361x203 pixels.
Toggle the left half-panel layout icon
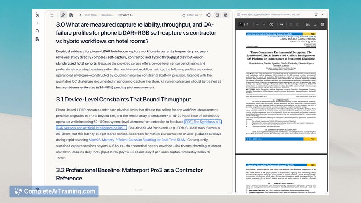coord(208,15)
